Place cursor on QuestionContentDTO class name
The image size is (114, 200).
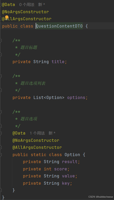point(59,26)
